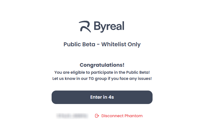Disconnect the Phantom wallet link
205x134 pixels.
pos(119,116)
